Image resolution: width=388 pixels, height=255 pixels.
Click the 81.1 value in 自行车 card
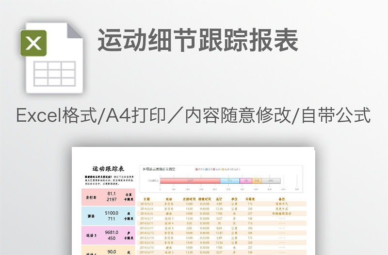tap(112, 193)
